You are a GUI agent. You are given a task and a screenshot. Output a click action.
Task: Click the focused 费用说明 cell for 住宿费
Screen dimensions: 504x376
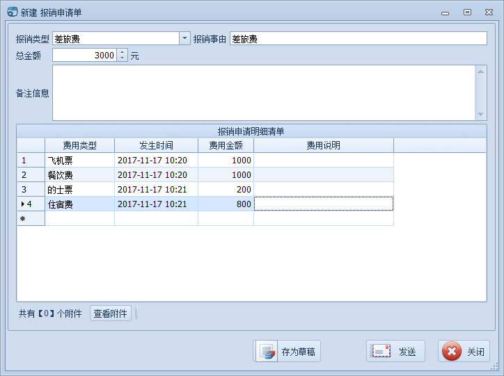point(324,204)
